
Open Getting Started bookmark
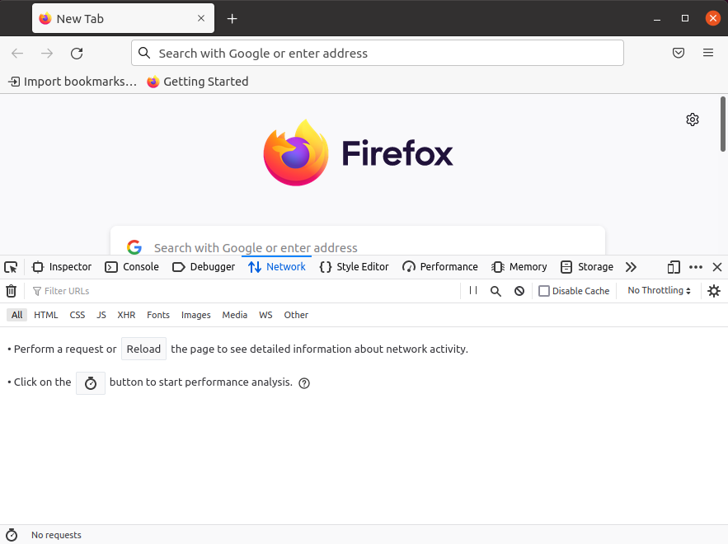pos(197,82)
